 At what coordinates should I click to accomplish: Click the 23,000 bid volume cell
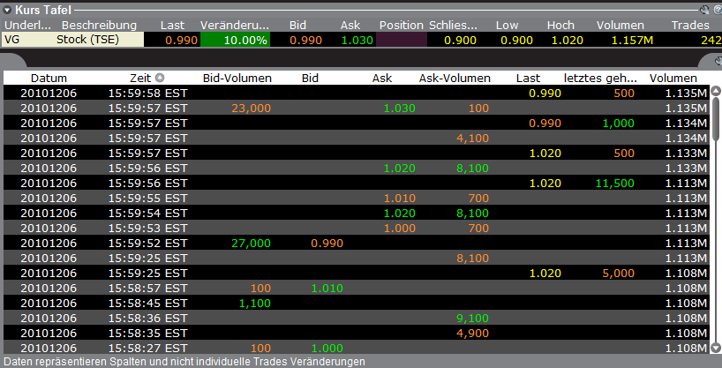click(251, 109)
